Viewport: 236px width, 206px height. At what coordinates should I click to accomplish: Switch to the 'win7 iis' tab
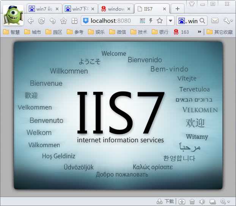coord(44,9)
